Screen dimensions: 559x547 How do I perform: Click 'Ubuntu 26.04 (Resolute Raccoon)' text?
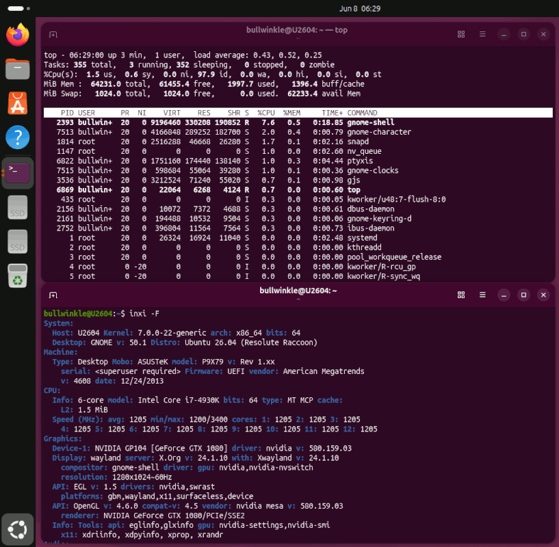(251, 343)
